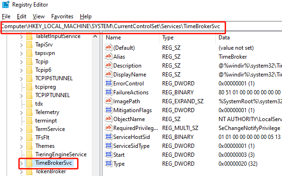
Task: Expand the Themes key
Action: (22, 146)
